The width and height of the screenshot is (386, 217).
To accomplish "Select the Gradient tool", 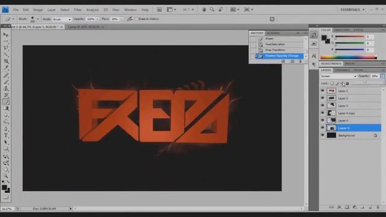I will 6,108.
